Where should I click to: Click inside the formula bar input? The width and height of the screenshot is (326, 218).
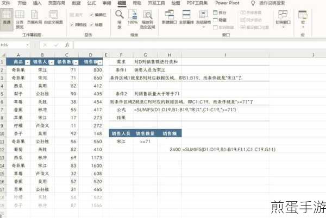199,45
